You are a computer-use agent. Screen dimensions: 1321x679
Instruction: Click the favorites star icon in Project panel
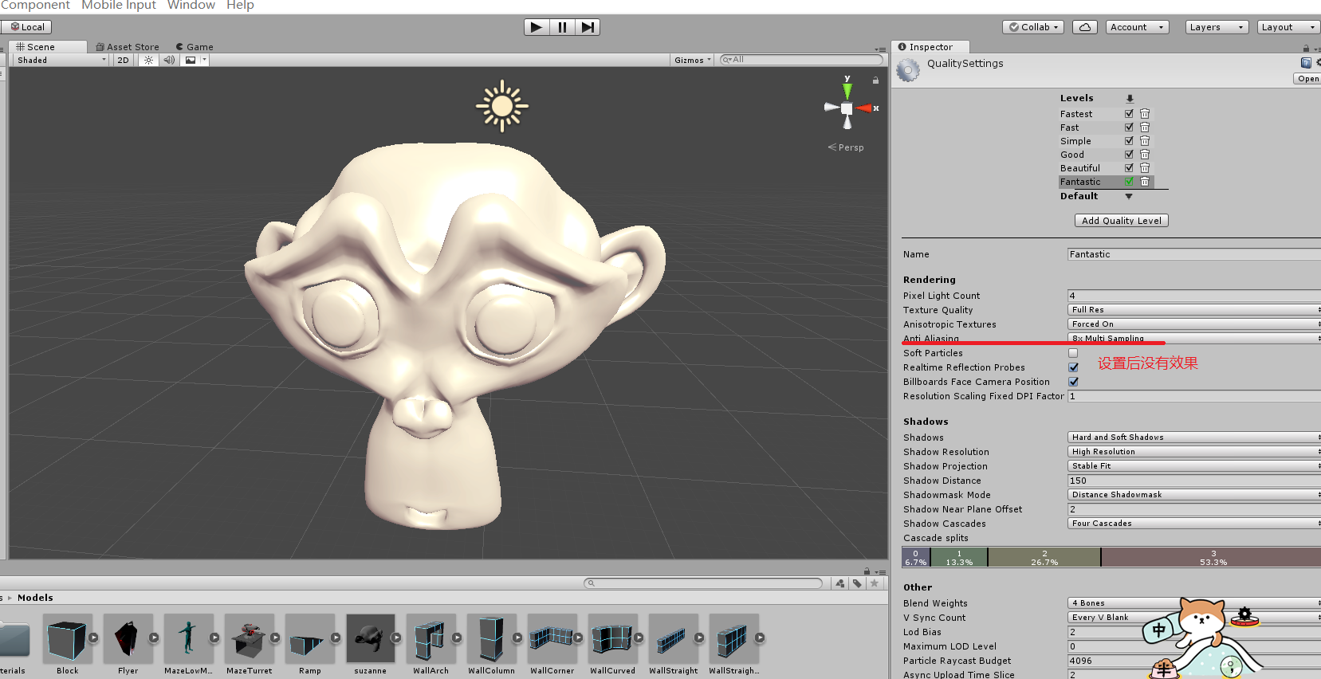coord(875,583)
